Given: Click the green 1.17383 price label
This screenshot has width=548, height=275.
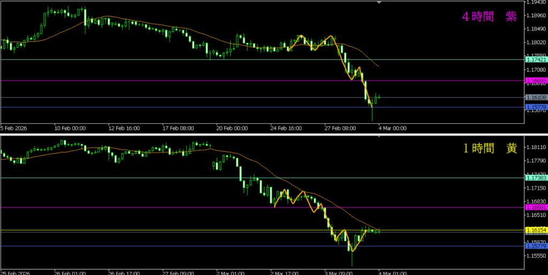Looking at the screenshot, I should coord(536,178).
